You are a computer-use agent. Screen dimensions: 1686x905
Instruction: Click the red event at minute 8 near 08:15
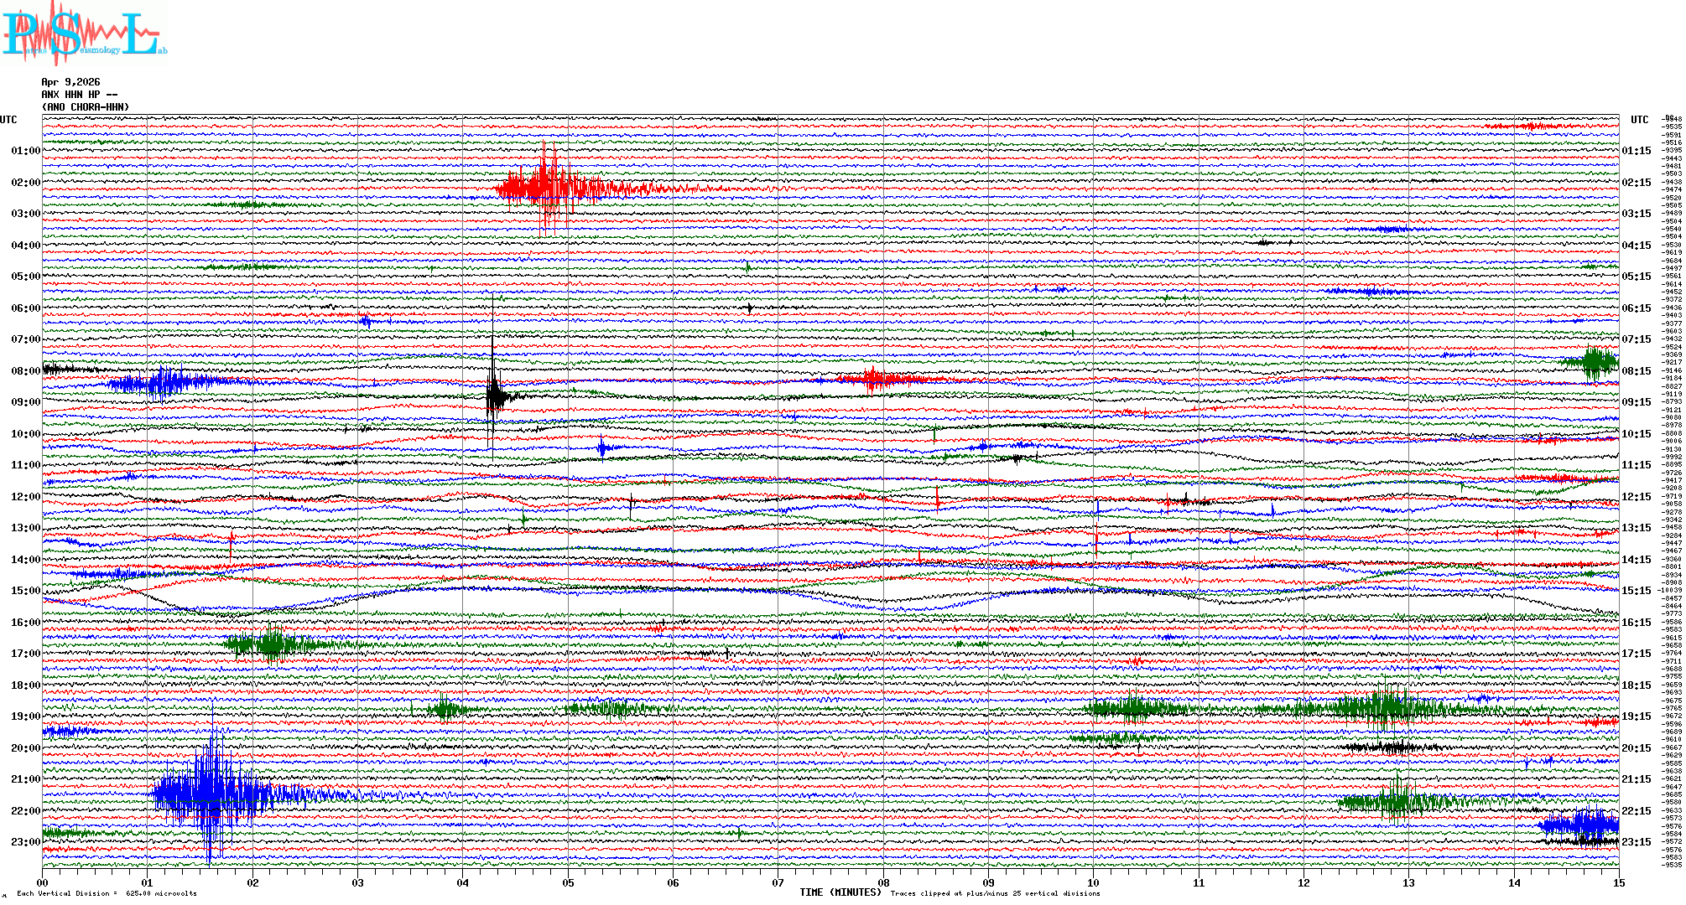874,379
